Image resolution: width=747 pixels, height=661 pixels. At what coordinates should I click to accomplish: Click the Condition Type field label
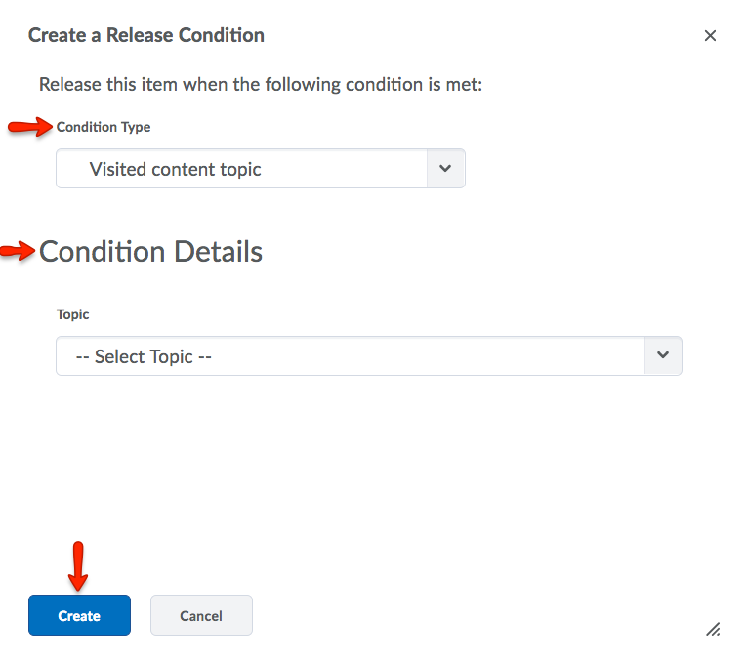104,127
